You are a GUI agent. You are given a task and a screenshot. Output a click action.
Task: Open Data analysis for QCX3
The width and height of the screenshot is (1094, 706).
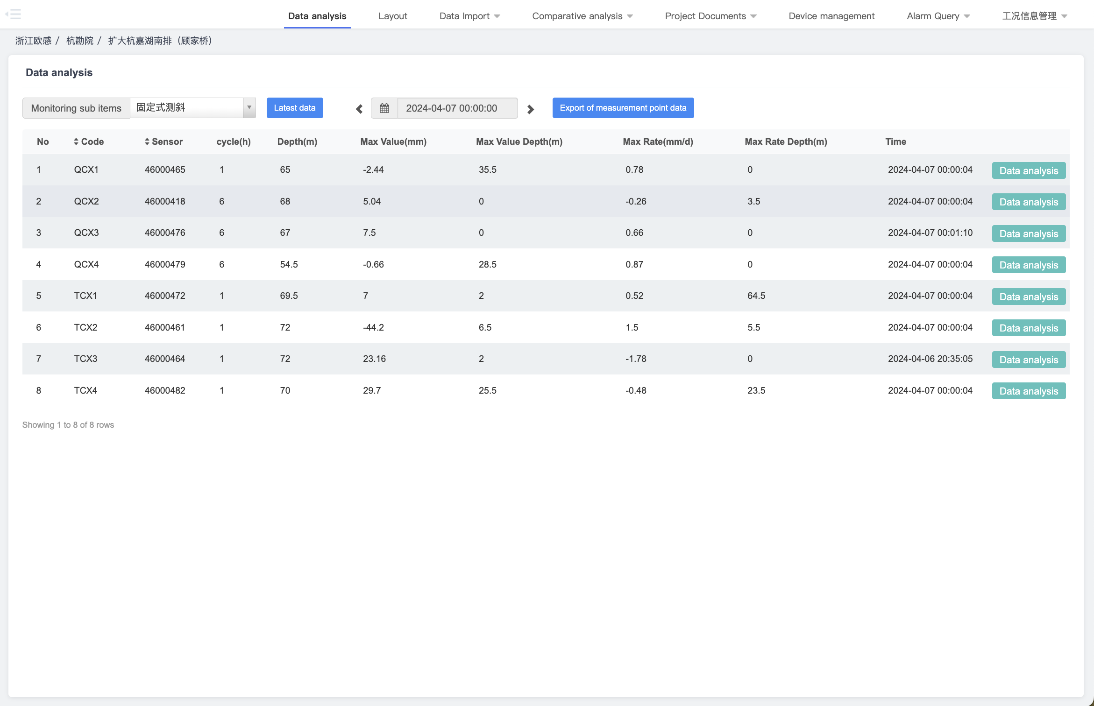[x=1029, y=233]
